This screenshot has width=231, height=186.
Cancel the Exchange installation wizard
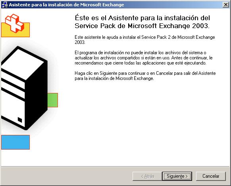(211, 176)
